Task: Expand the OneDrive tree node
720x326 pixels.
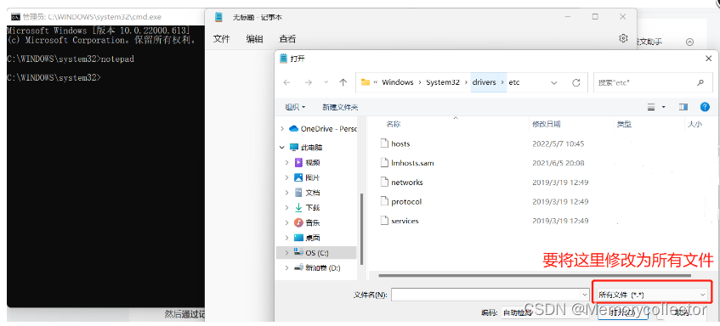Action: (282, 129)
